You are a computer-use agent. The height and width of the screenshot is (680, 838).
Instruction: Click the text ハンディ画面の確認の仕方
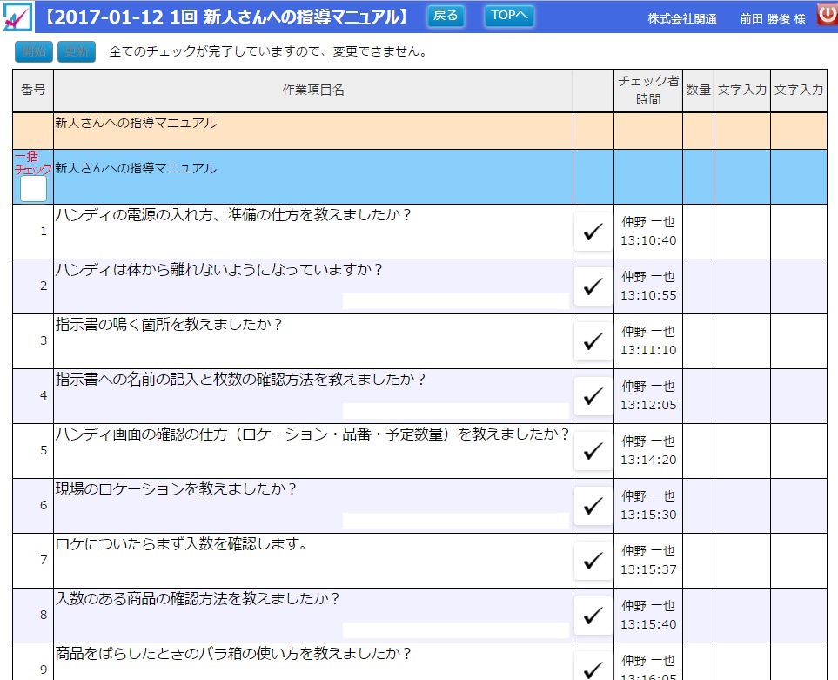[x=142, y=434]
